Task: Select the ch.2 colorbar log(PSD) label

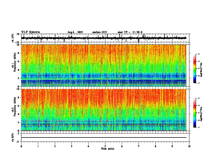Action: pyautogui.click(x=201, y=114)
